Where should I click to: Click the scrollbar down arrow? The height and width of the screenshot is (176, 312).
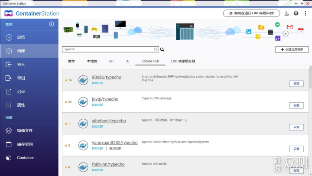pyautogui.click(x=311, y=175)
